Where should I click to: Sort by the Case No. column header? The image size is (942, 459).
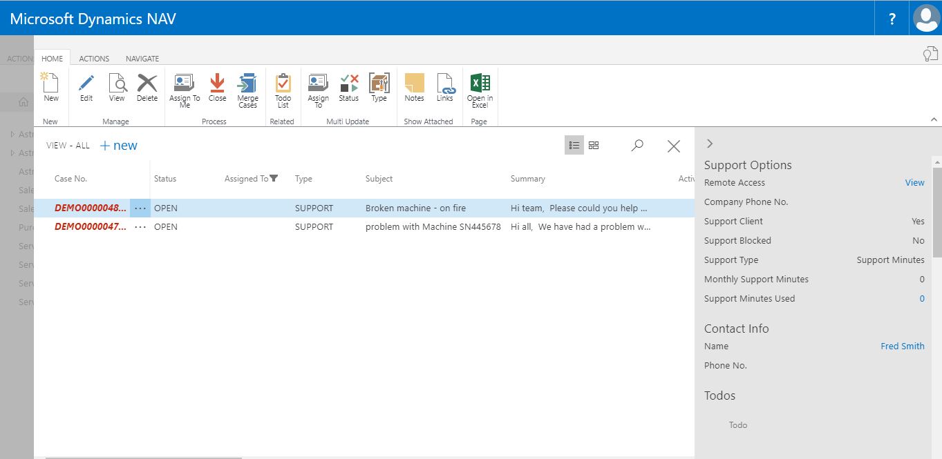pyautogui.click(x=70, y=179)
